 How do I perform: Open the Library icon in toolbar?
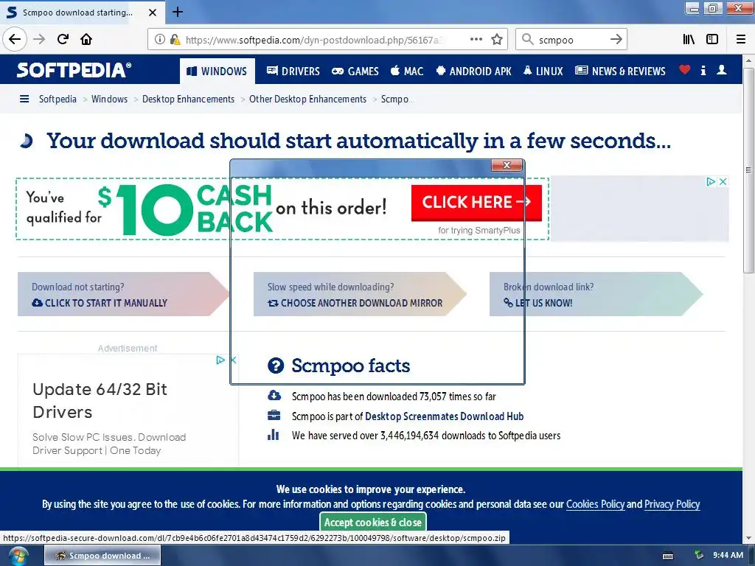pos(689,40)
